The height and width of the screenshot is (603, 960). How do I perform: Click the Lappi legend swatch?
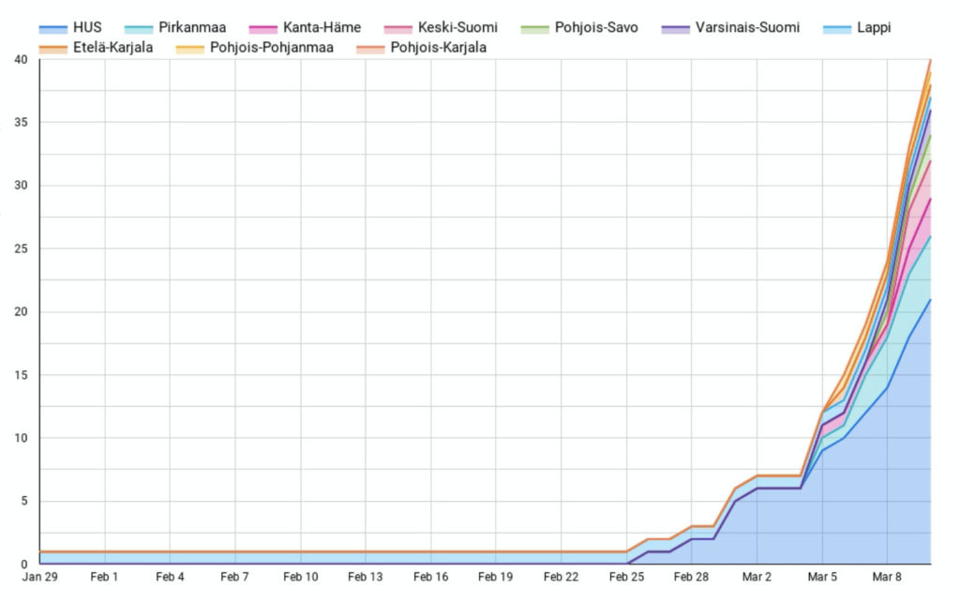(837, 29)
